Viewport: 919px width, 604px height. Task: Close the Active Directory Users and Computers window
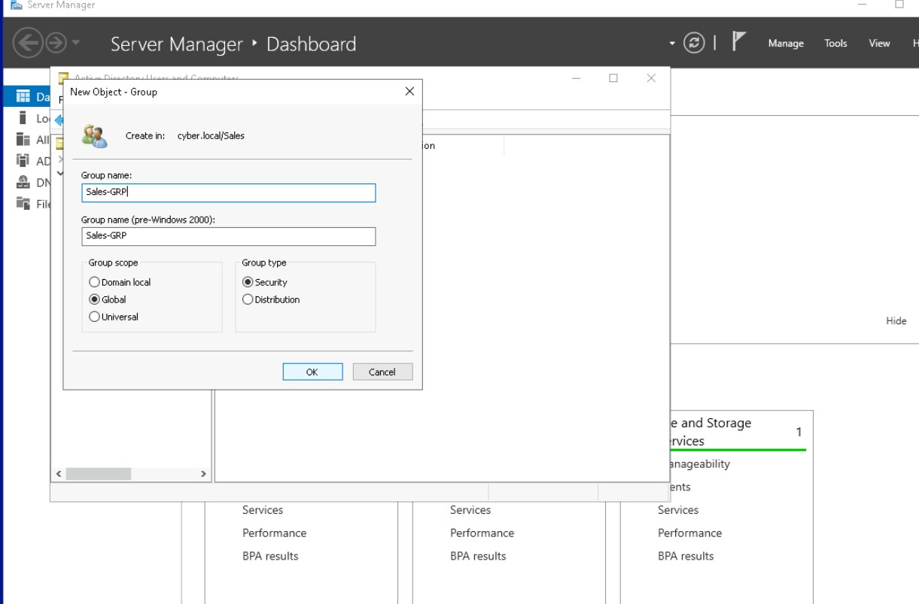coord(651,78)
